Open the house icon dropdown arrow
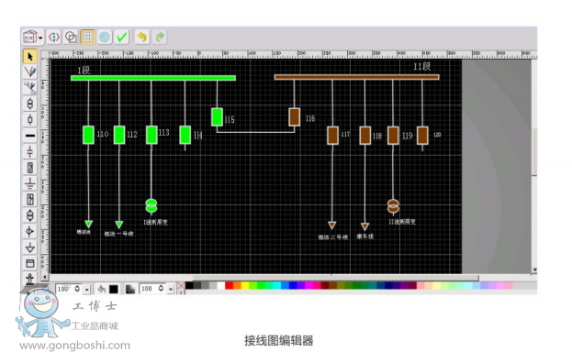572x363 pixels. coord(40,38)
